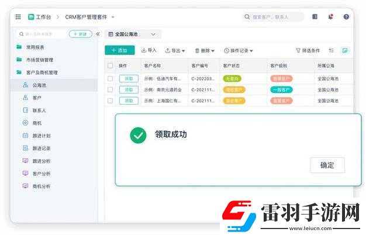This screenshot has width=366, height=235.
Task: Open 联系人 in the sidebar menu
Action: tap(39, 110)
